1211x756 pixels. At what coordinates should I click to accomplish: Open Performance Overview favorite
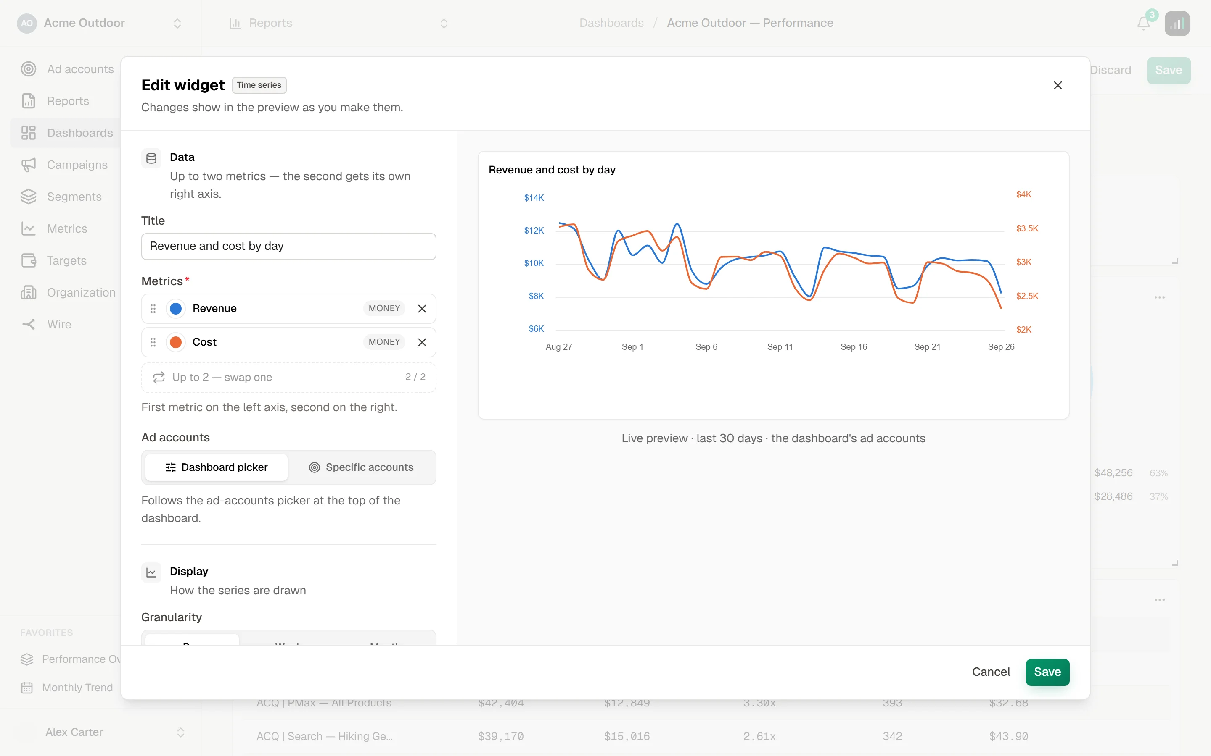tap(71, 659)
